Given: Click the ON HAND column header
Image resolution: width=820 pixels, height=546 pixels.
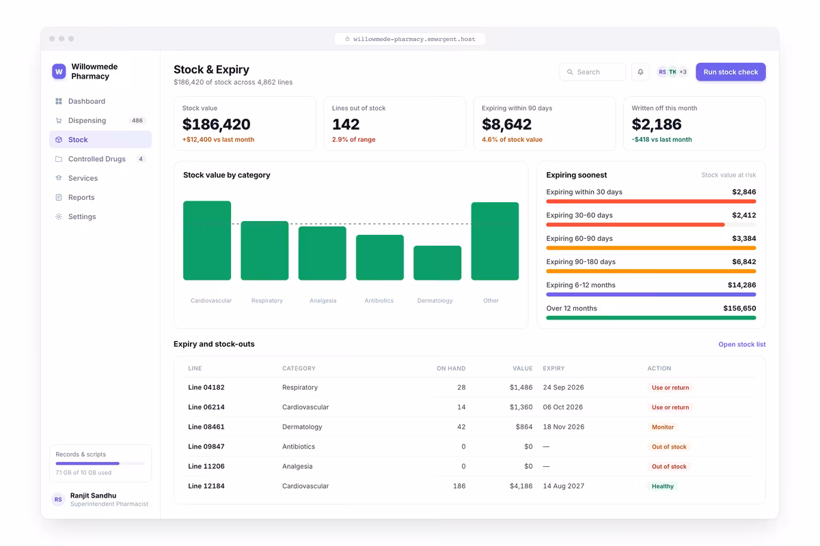Looking at the screenshot, I should click(451, 369).
